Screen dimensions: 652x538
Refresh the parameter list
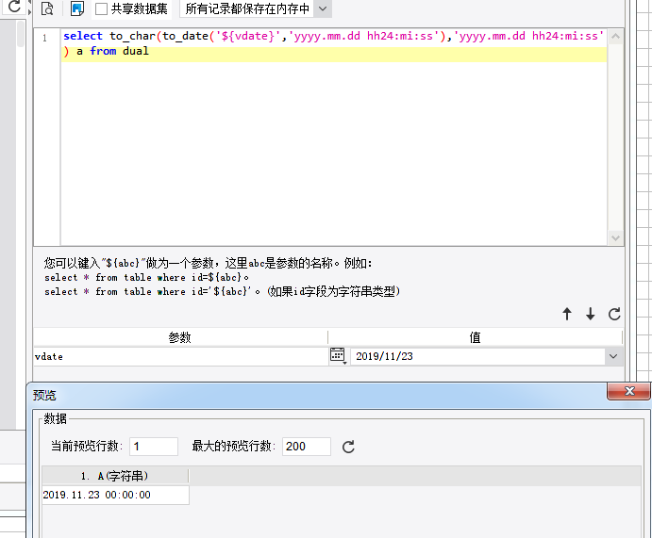pos(614,314)
